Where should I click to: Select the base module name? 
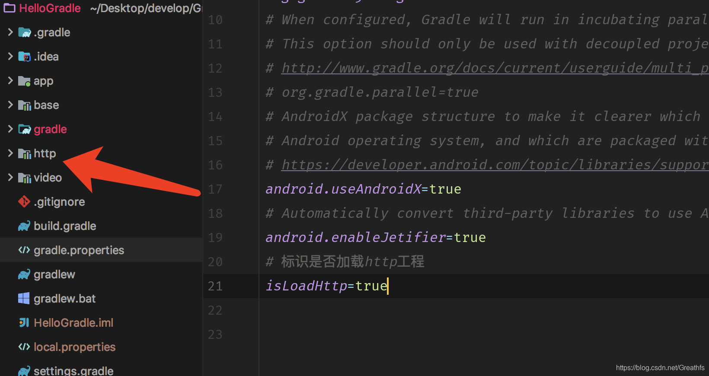(46, 105)
